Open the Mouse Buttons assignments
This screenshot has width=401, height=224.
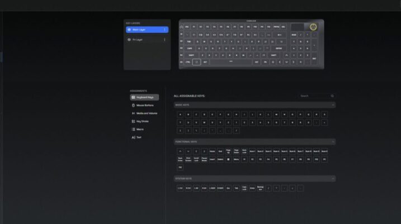[x=144, y=105]
